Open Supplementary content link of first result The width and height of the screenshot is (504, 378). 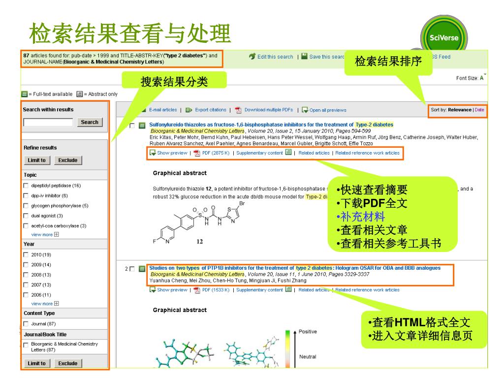tap(259, 153)
